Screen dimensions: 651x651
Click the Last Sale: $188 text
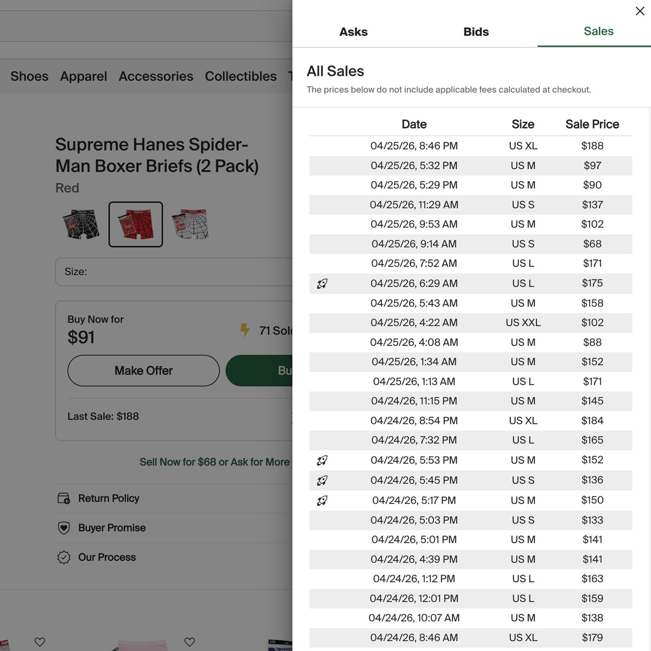coord(103,416)
